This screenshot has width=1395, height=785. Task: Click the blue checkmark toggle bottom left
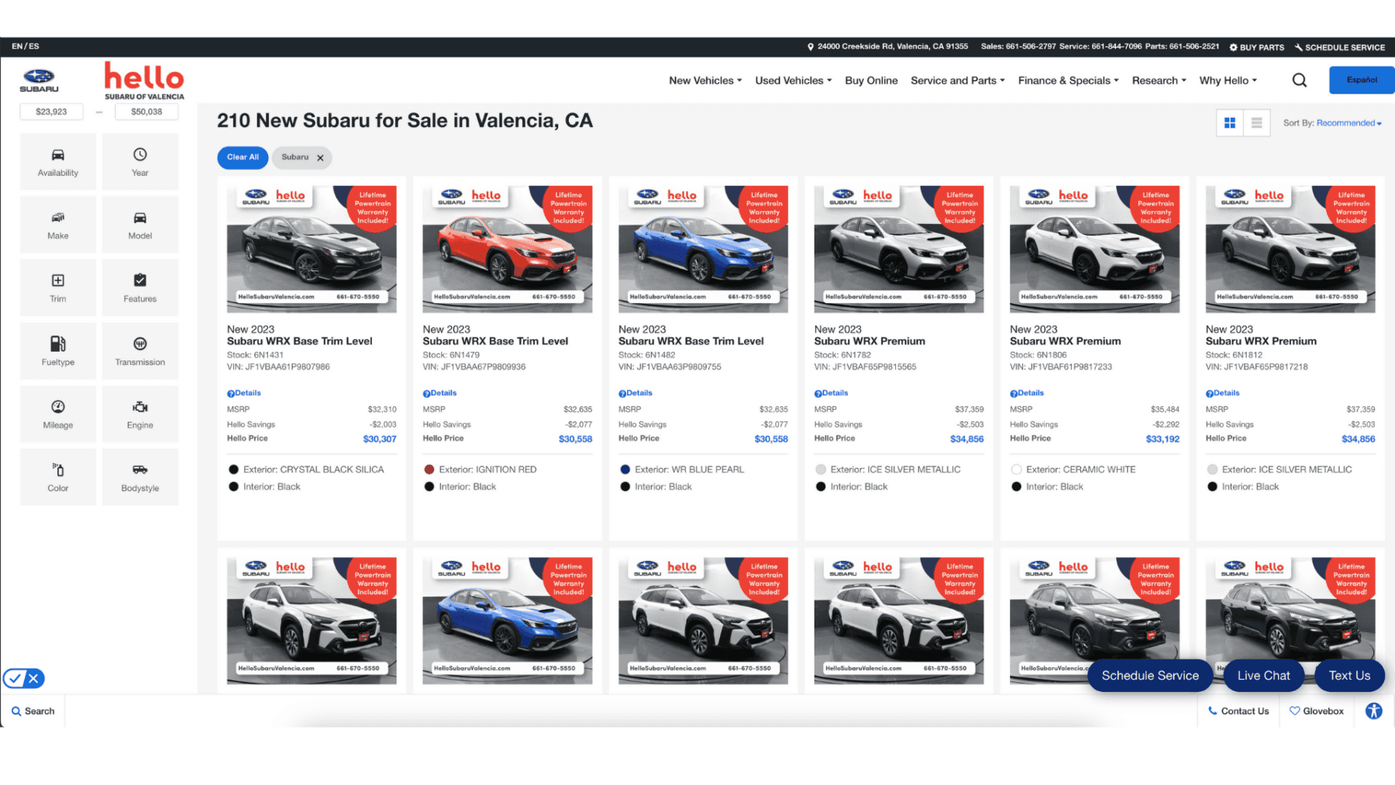(x=14, y=678)
